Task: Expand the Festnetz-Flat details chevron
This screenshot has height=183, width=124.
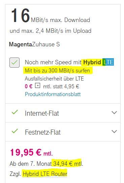Action: 114,132
